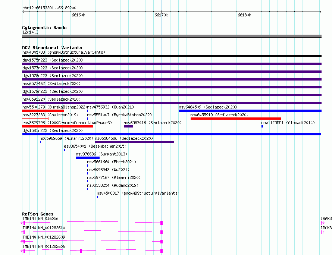The width and height of the screenshot is (332, 255).
Task: Open nsv6577462 Sedlazeck2020 variant
Action: click(51, 84)
